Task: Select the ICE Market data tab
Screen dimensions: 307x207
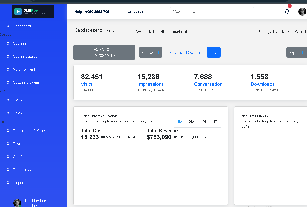Action: click(118, 32)
